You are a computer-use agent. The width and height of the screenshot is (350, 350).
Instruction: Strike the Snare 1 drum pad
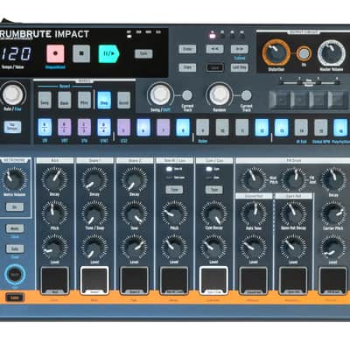(x=94, y=281)
